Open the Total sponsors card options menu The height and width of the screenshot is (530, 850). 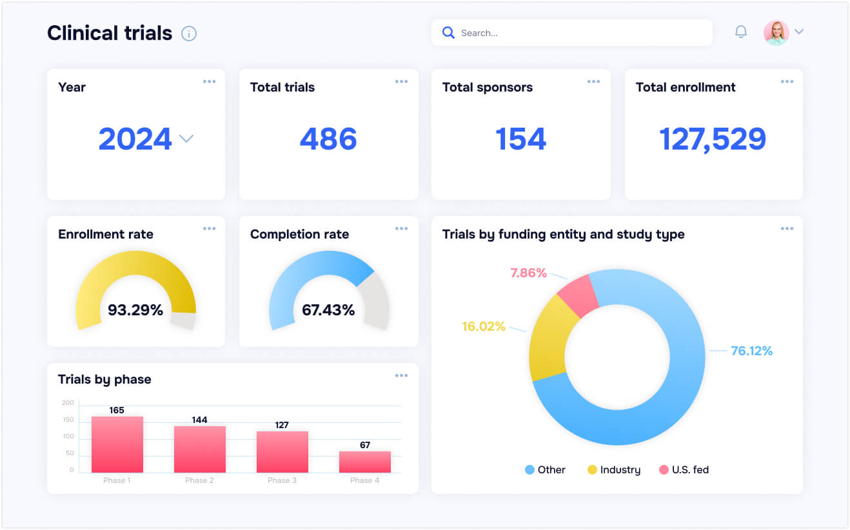(x=593, y=82)
